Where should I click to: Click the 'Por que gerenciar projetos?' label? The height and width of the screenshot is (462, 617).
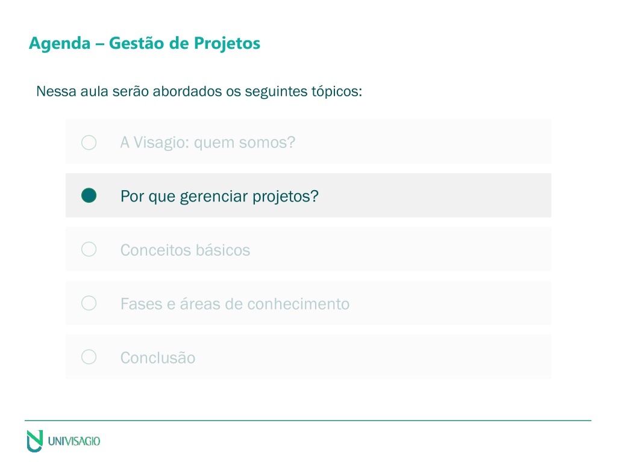click(219, 197)
